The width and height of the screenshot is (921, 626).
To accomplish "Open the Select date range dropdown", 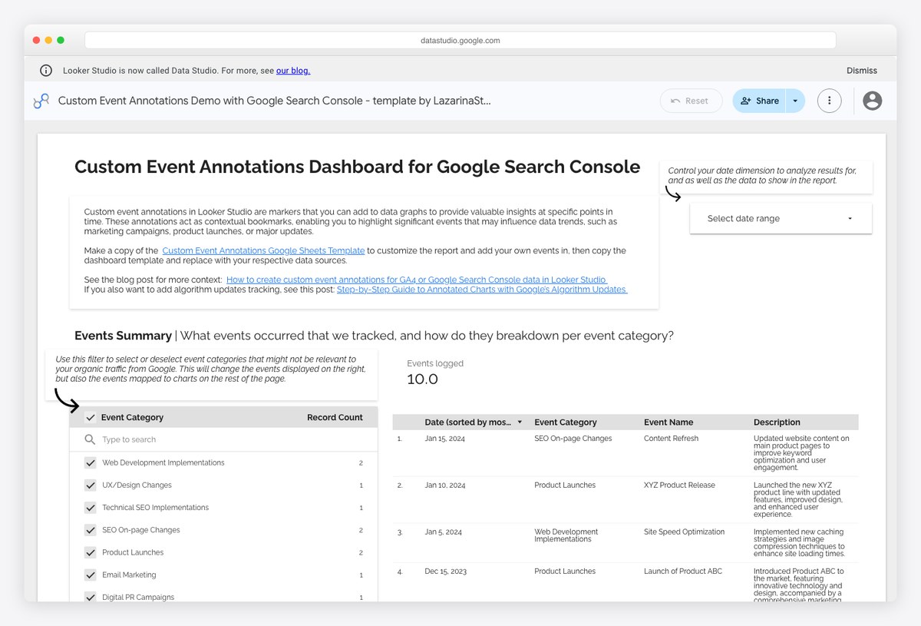I will tap(781, 218).
